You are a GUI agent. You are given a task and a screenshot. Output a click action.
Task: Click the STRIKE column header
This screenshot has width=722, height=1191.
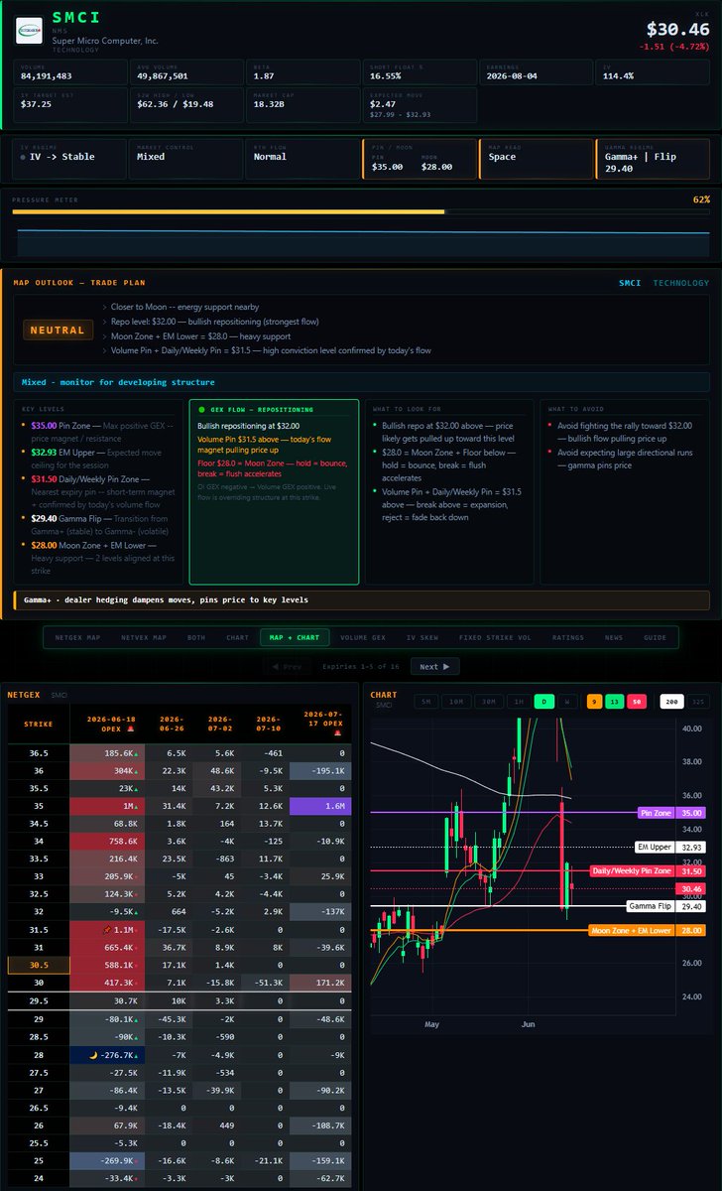(39, 724)
